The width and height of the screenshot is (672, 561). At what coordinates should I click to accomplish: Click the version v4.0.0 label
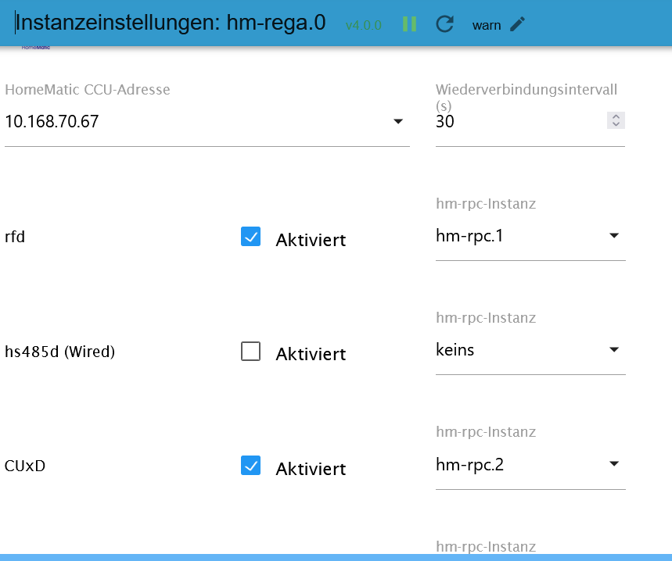pyautogui.click(x=364, y=25)
